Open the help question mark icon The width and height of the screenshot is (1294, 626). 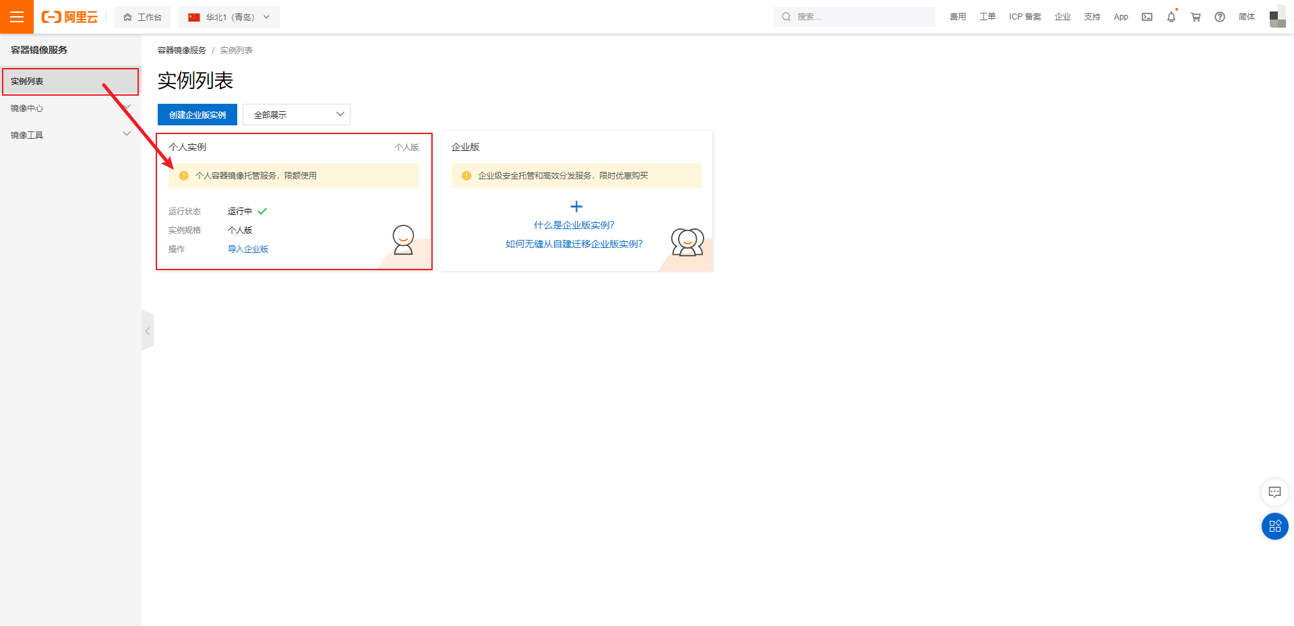(1220, 17)
